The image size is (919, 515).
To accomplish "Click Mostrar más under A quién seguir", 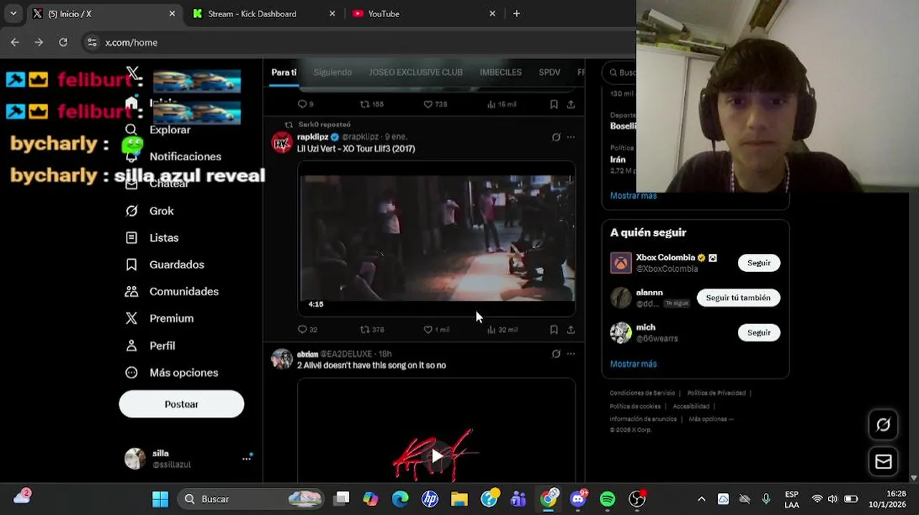I will 633,364.
